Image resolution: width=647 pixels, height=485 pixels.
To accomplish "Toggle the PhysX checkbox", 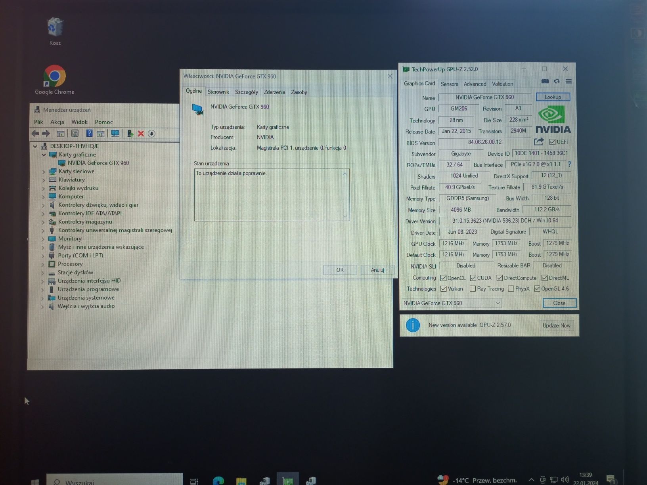I will pyautogui.click(x=511, y=288).
